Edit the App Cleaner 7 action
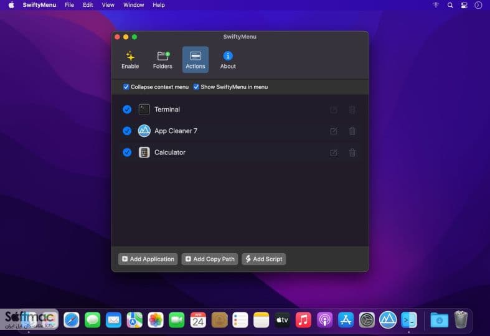Screen dimensions: 490x336 [x=334, y=131]
